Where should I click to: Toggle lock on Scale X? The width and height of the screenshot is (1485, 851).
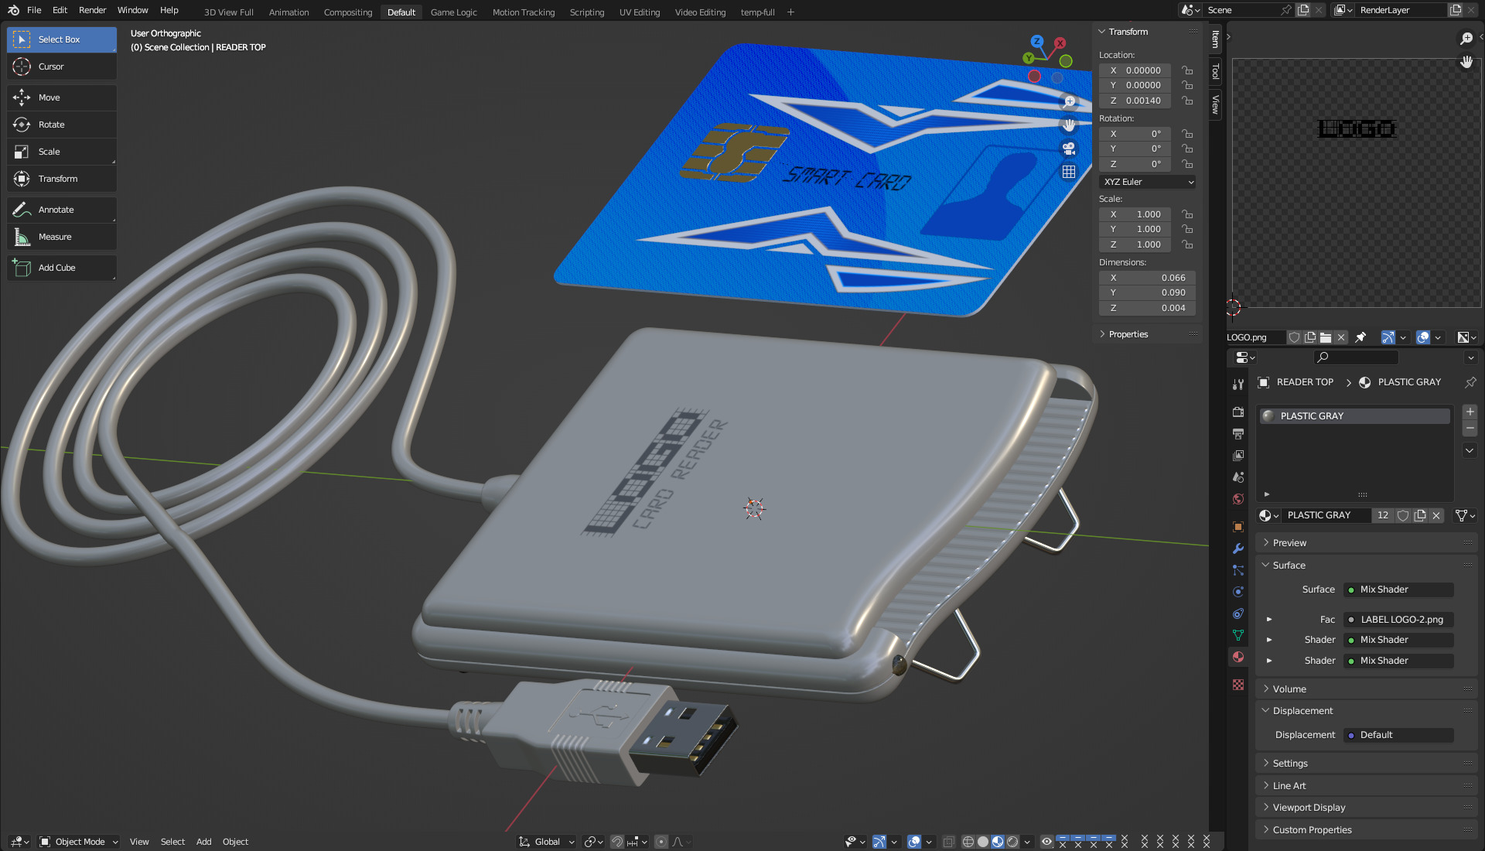tap(1187, 214)
